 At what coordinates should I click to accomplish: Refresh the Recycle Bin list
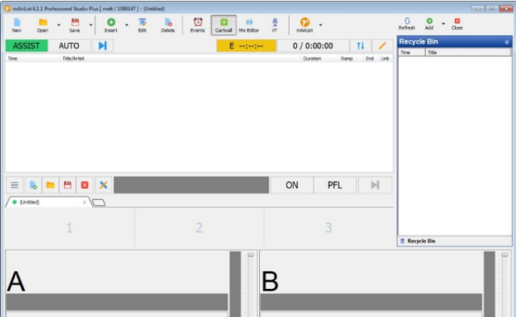point(406,24)
